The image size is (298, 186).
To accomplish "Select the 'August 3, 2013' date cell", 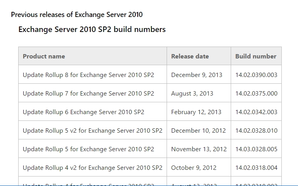I will [199, 93].
